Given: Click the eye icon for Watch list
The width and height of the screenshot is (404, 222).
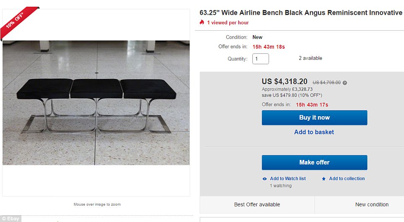Looking at the screenshot, I should tap(265, 179).
